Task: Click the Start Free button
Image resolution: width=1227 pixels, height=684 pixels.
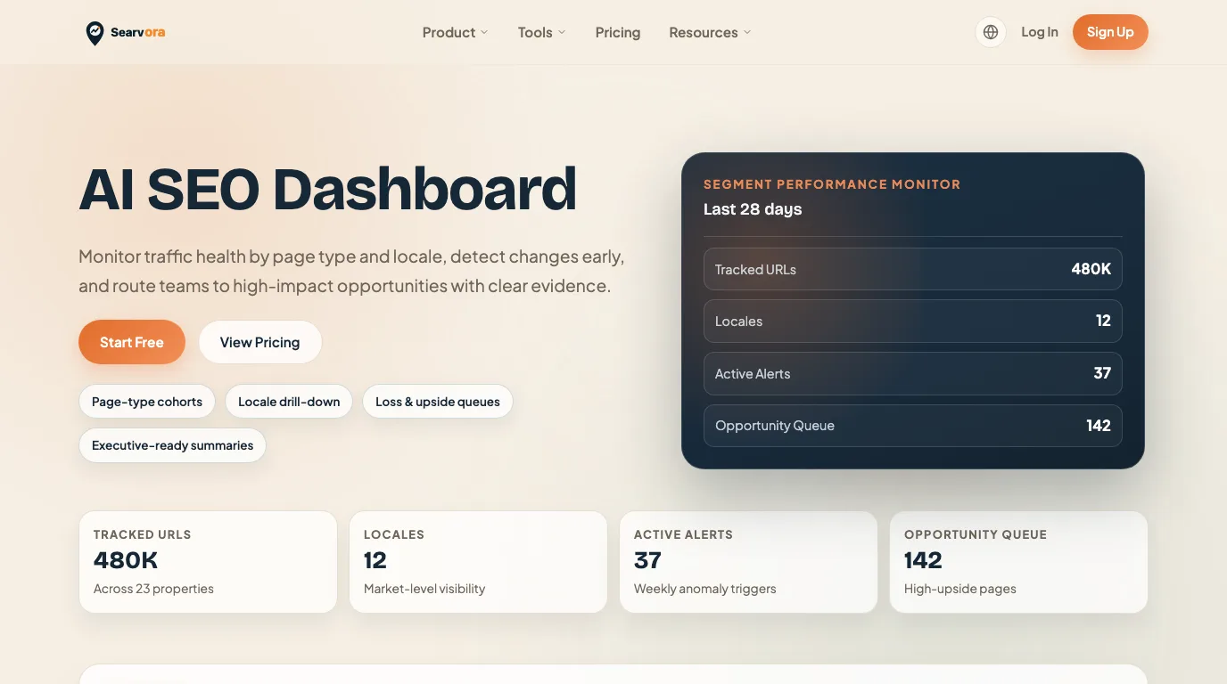Action: pos(132,342)
